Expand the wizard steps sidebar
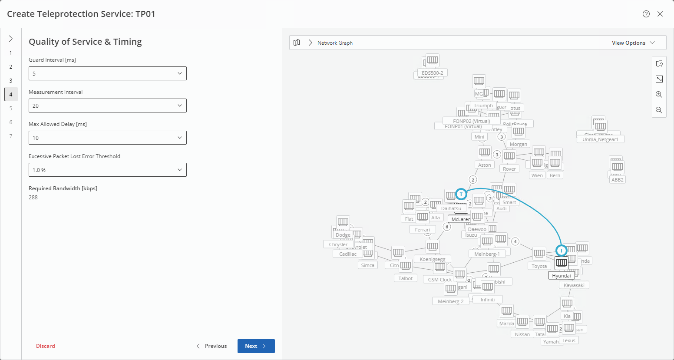674x360 pixels. (11, 39)
